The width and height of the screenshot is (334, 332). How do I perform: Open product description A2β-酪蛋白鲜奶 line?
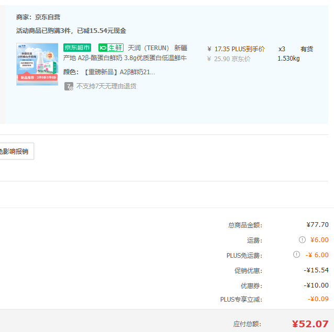125,58
